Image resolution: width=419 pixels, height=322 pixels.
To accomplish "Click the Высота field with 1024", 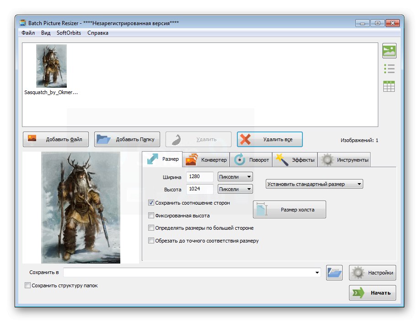I will pos(200,189).
